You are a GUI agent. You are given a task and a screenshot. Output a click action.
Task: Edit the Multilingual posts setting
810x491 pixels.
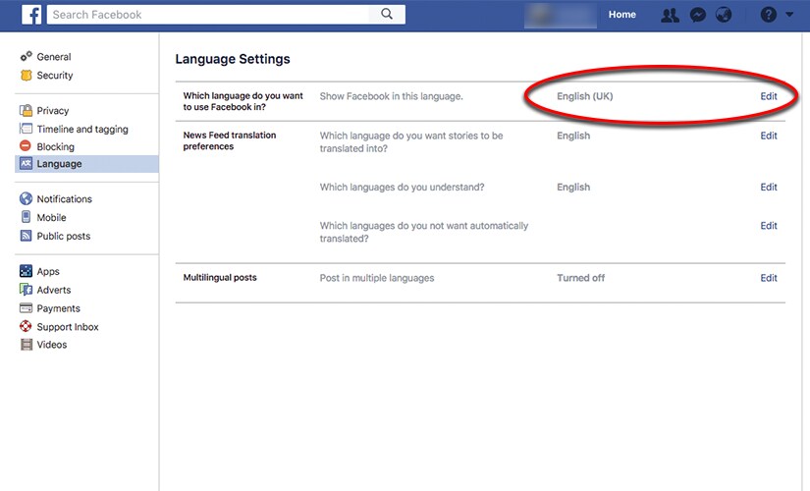[x=768, y=278]
